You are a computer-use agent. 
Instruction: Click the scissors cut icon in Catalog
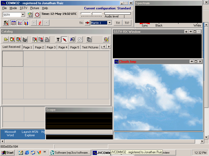pyautogui.click(x=72, y=40)
